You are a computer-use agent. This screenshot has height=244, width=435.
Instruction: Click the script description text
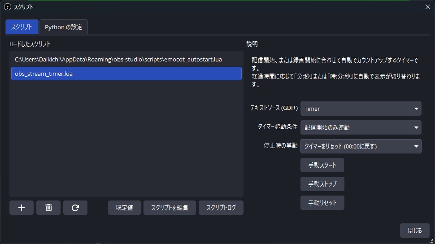click(x=336, y=72)
